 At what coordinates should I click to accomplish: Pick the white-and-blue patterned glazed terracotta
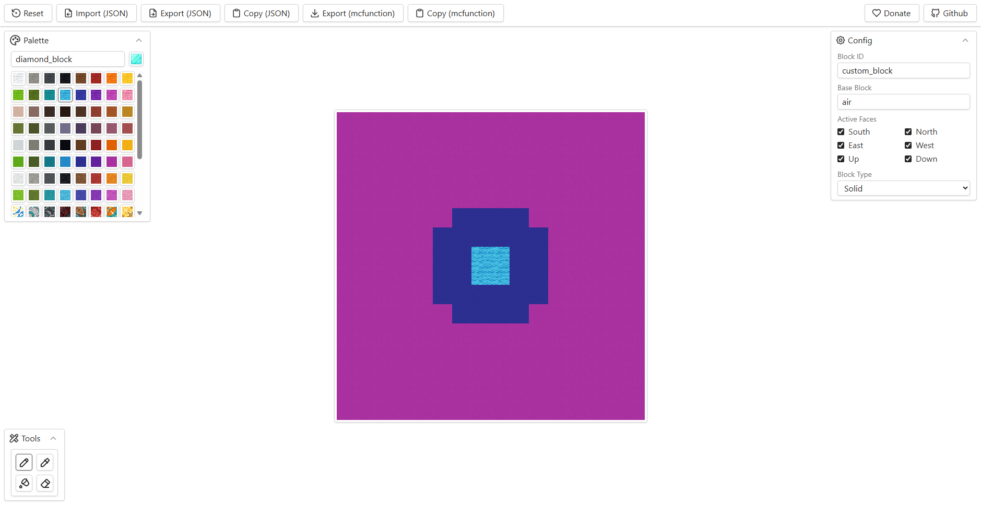(x=18, y=211)
